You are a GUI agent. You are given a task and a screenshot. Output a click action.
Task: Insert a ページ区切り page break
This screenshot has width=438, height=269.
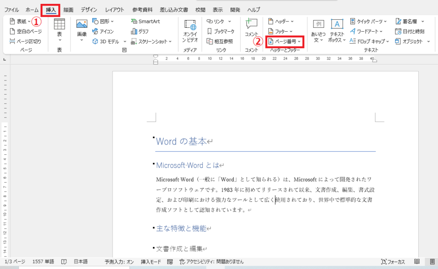click(x=25, y=41)
